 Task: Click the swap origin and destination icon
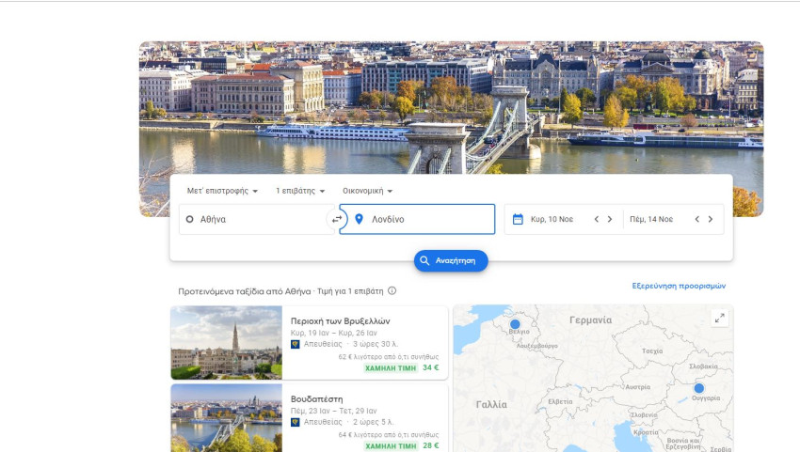coord(337,219)
